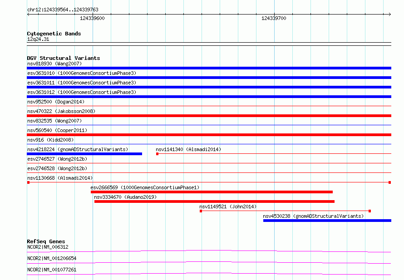The image size is (404, 280).
Task: Select the esv2746527 (Wong2012b) label
Action: (x=57, y=159)
